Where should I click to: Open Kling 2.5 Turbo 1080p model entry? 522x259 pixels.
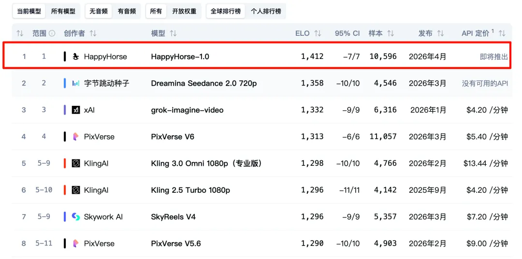190,190
